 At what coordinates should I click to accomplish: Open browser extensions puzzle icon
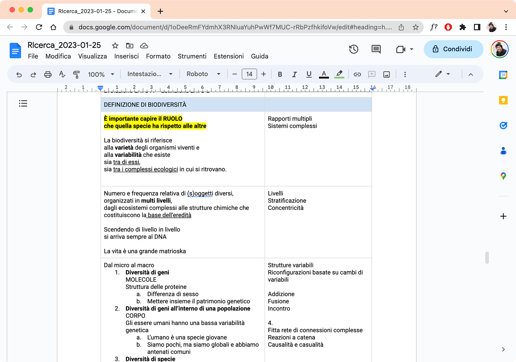pyautogui.click(x=463, y=27)
